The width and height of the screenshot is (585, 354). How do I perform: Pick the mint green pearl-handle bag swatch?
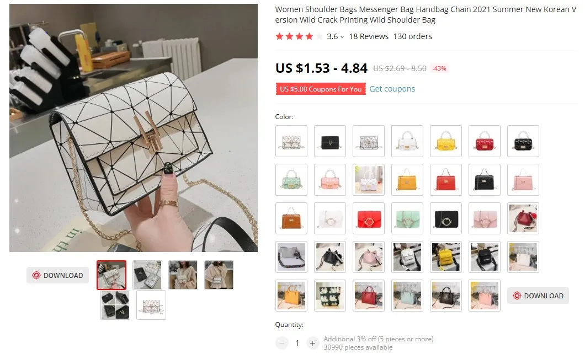pyautogui.click(x=291, y=180)
